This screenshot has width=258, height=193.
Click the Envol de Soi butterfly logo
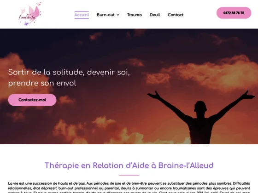[30, 14]
